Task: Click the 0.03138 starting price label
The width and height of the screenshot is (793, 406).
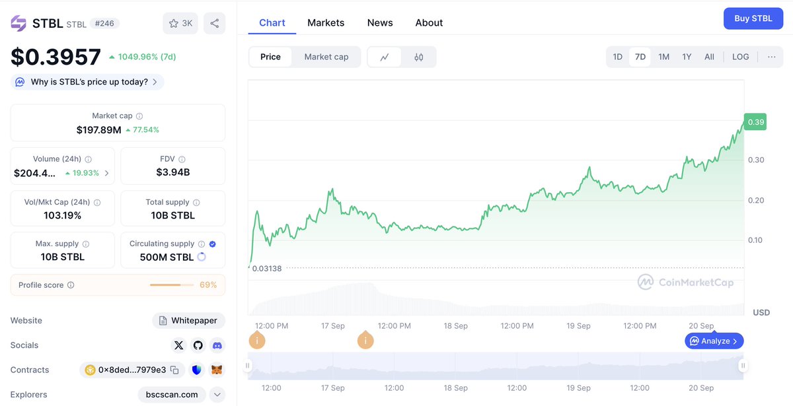Action: coord(267,268)
